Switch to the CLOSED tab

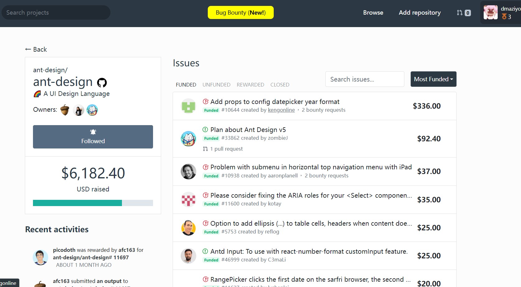pyautogui.click(x=280, y=85)
